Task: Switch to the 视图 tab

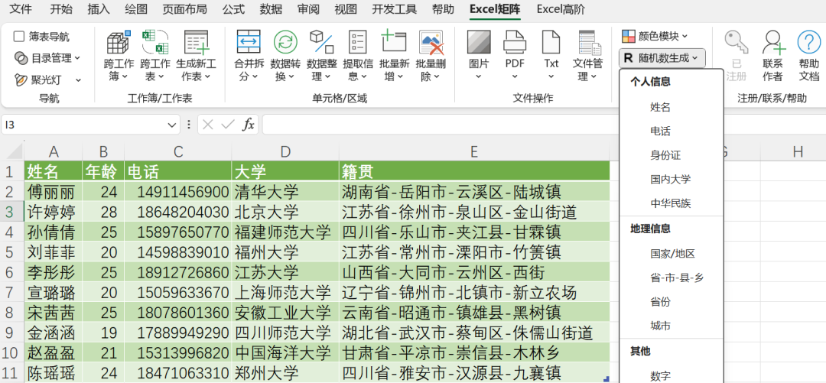Action: coord(346,9)
